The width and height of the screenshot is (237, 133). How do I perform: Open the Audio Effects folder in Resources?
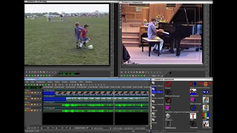154,83
